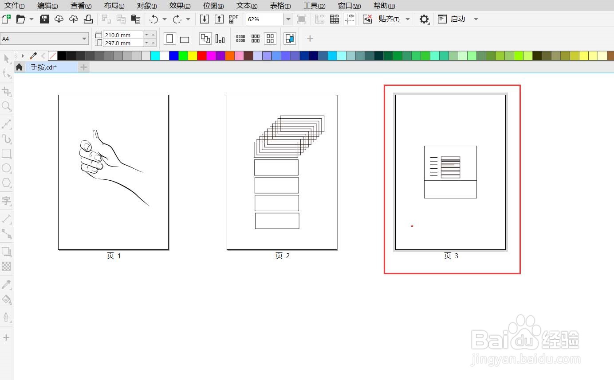Select the 页 3 page thumbnail
The width and height of the screenshot is (614, 380).
point(450,172)
